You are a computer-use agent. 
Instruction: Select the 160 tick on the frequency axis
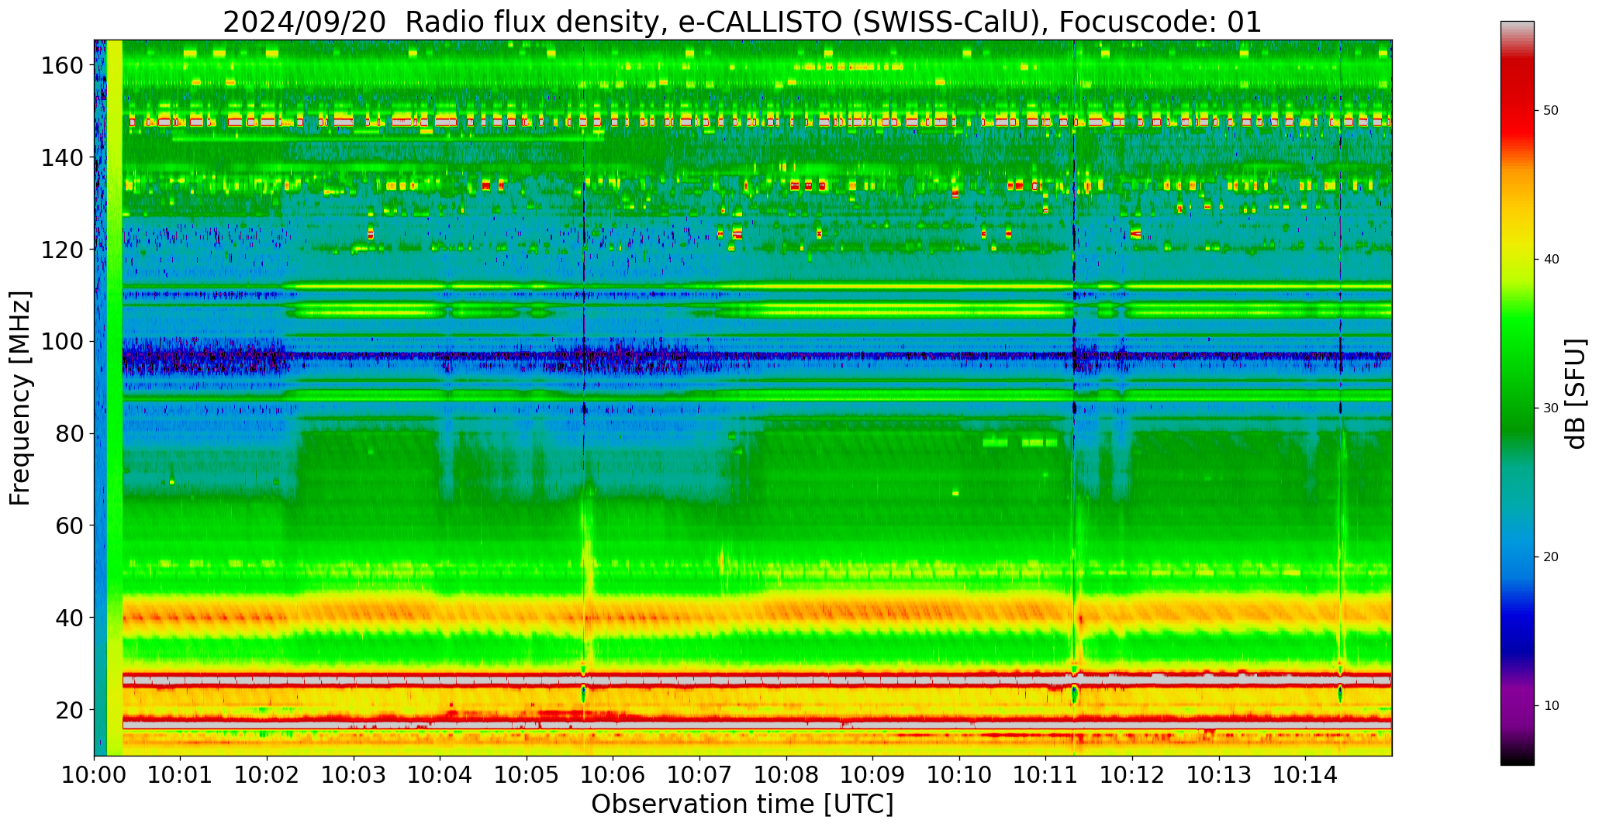[61, 65]
